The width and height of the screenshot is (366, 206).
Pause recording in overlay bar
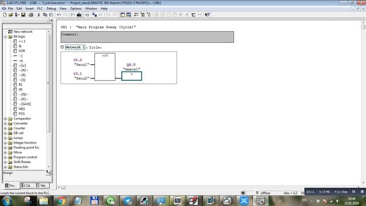click(x=353, y=192)
